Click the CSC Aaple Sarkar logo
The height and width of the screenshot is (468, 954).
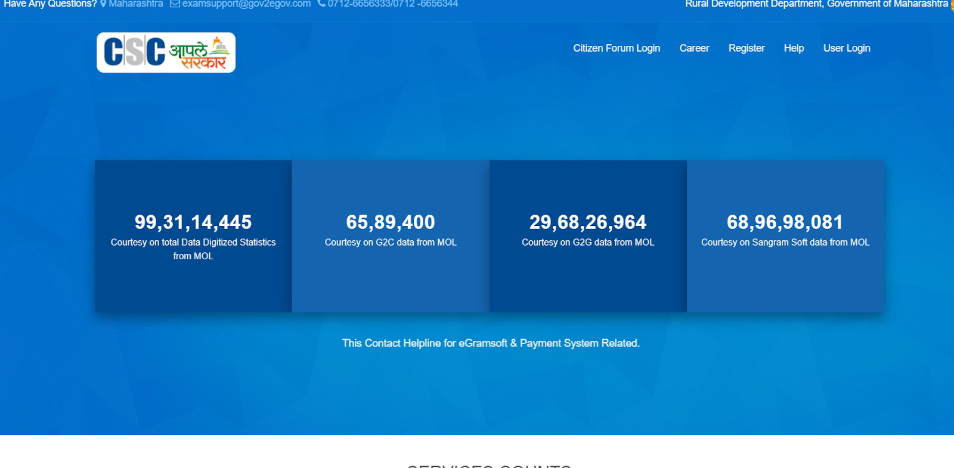(166, 52)
